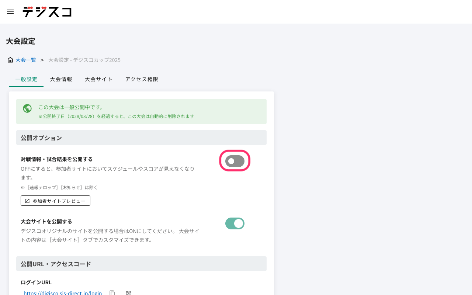Open the 大会サイト tab
Image resolution: width=472 pixels, height=295 pixels.
(98, 79)
